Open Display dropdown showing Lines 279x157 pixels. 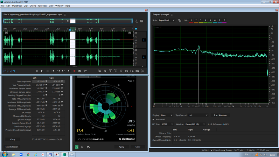(x=167, y=115)
